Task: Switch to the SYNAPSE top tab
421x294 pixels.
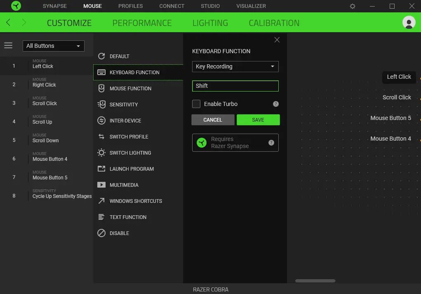Action: click(55, 6)
